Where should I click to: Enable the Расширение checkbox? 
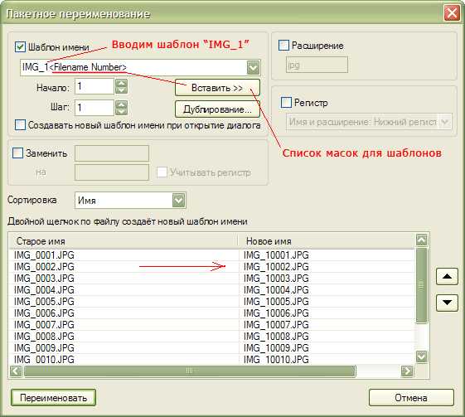283,46
